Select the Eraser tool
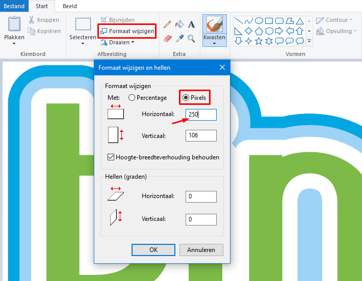This screenshot has height=281, width=362. click(x=168, y=39)
